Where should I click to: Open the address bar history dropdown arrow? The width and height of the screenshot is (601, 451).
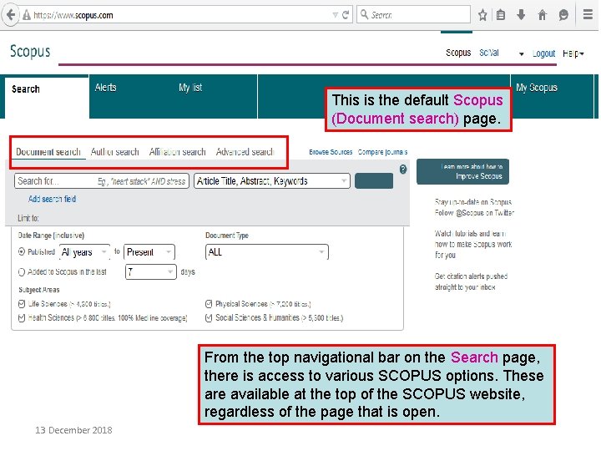click(x=335, y=15)
